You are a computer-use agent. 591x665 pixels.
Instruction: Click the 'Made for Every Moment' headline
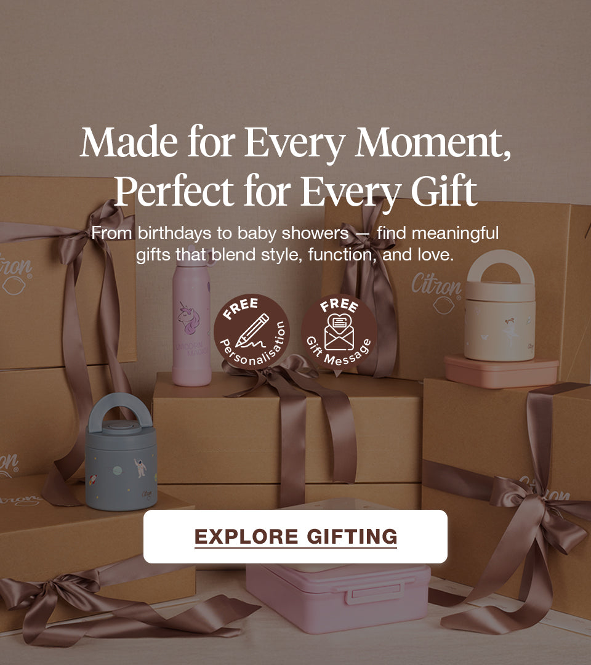(x=295, y=142)
